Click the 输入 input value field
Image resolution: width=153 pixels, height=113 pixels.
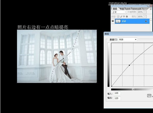[117, 93]
